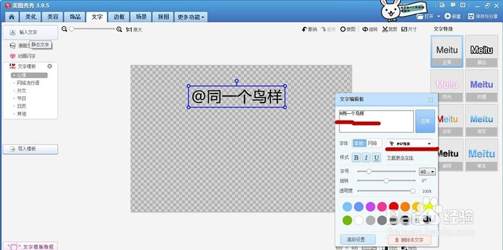Undo with the 撤销 button

tap(309, 29)
